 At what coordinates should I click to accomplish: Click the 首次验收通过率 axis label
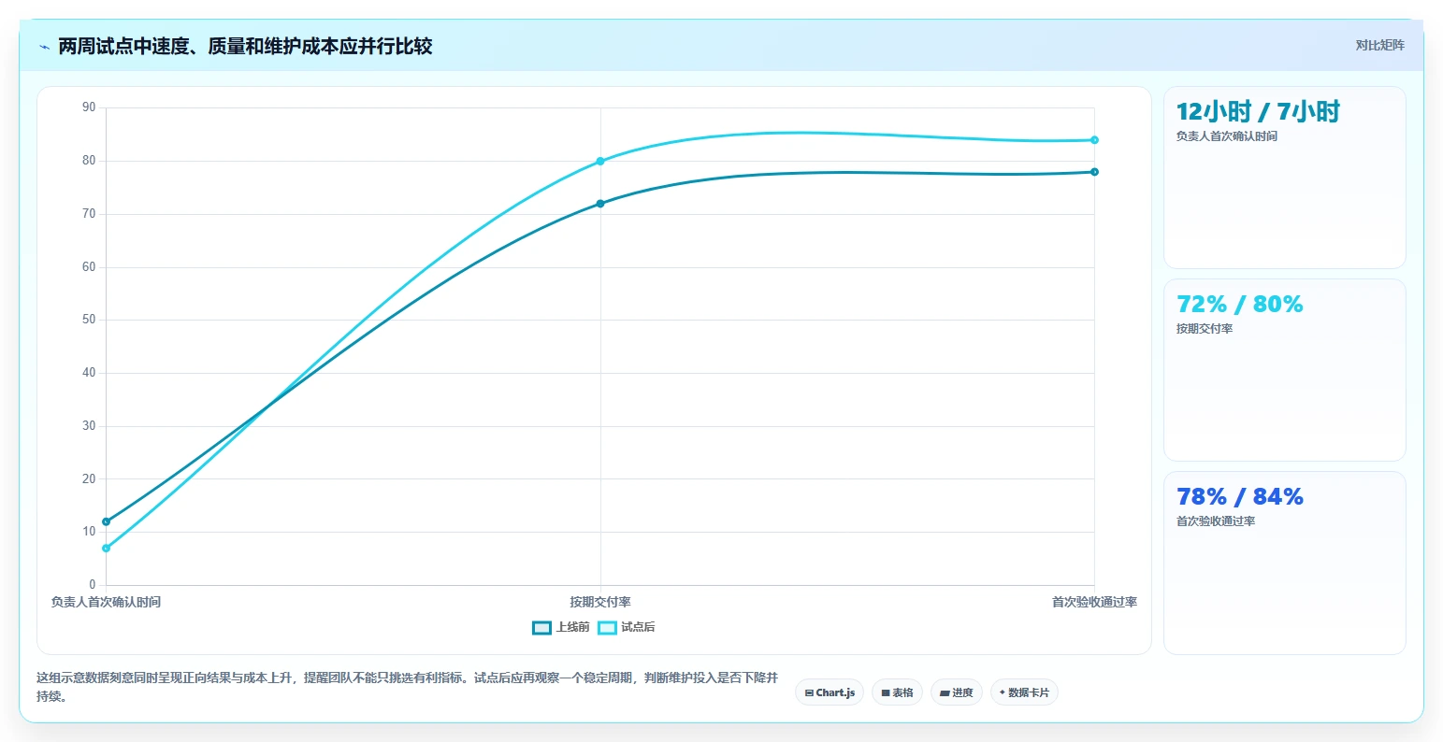tap(1094, 602)
